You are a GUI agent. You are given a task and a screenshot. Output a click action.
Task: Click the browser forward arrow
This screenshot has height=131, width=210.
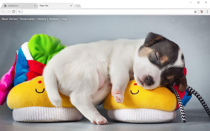pyautogui.click(x=8, y=12)
